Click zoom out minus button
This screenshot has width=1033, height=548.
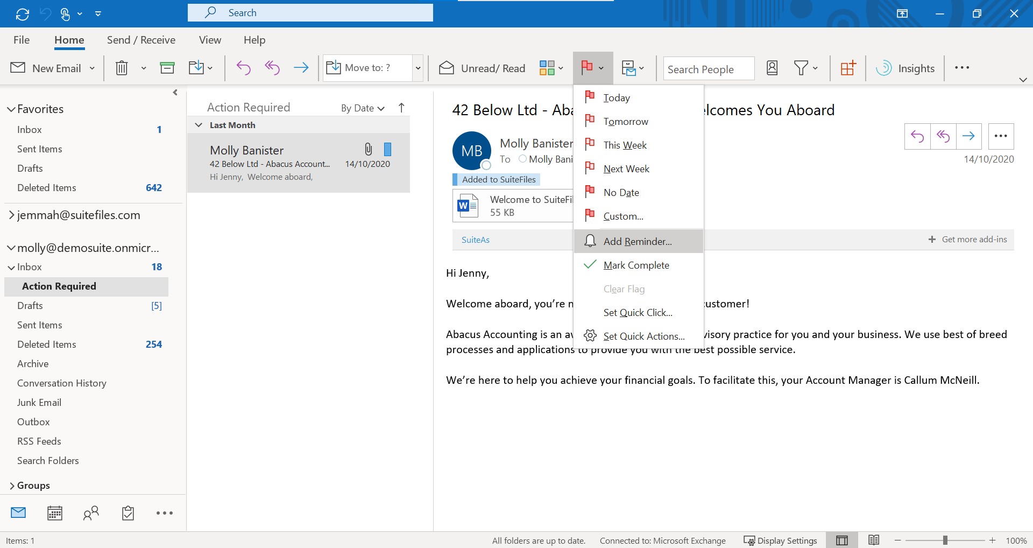pos(897,540)
